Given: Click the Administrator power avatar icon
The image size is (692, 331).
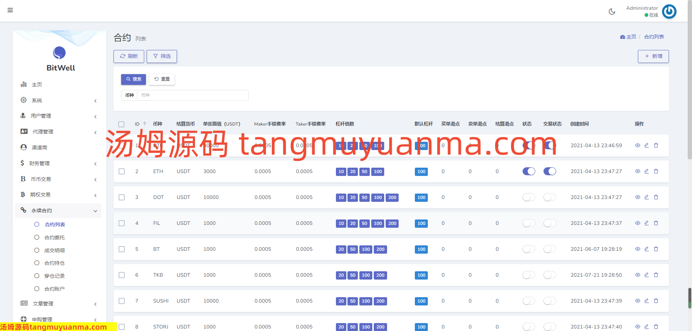Looking at the screenshot, I should point(669,12).
